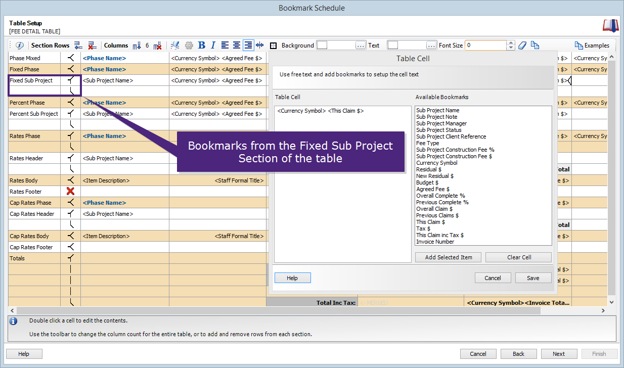The width and height of the screenshot is (624, 368).
Task: Click the information icon on the toolbar
Action: (19, 45)
